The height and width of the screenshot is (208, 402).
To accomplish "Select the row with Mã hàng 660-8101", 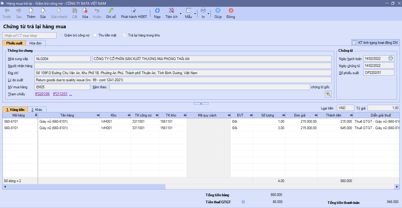I will [201, 128].
